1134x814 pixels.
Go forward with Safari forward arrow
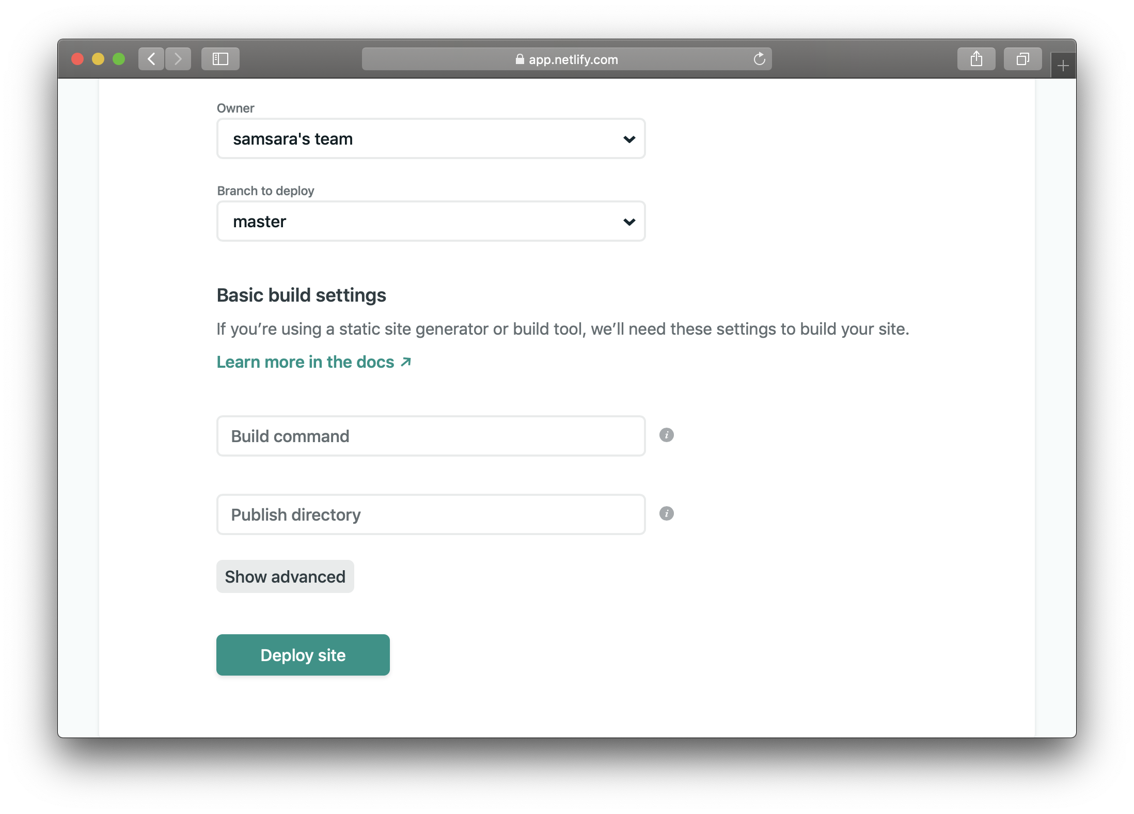[x=178, y=59]
